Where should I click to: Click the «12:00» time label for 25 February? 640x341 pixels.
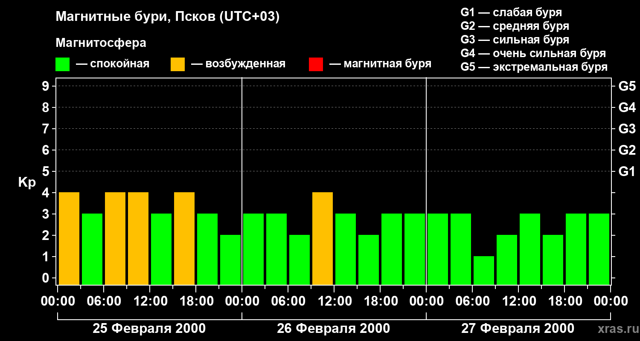(x=150, y=301)
